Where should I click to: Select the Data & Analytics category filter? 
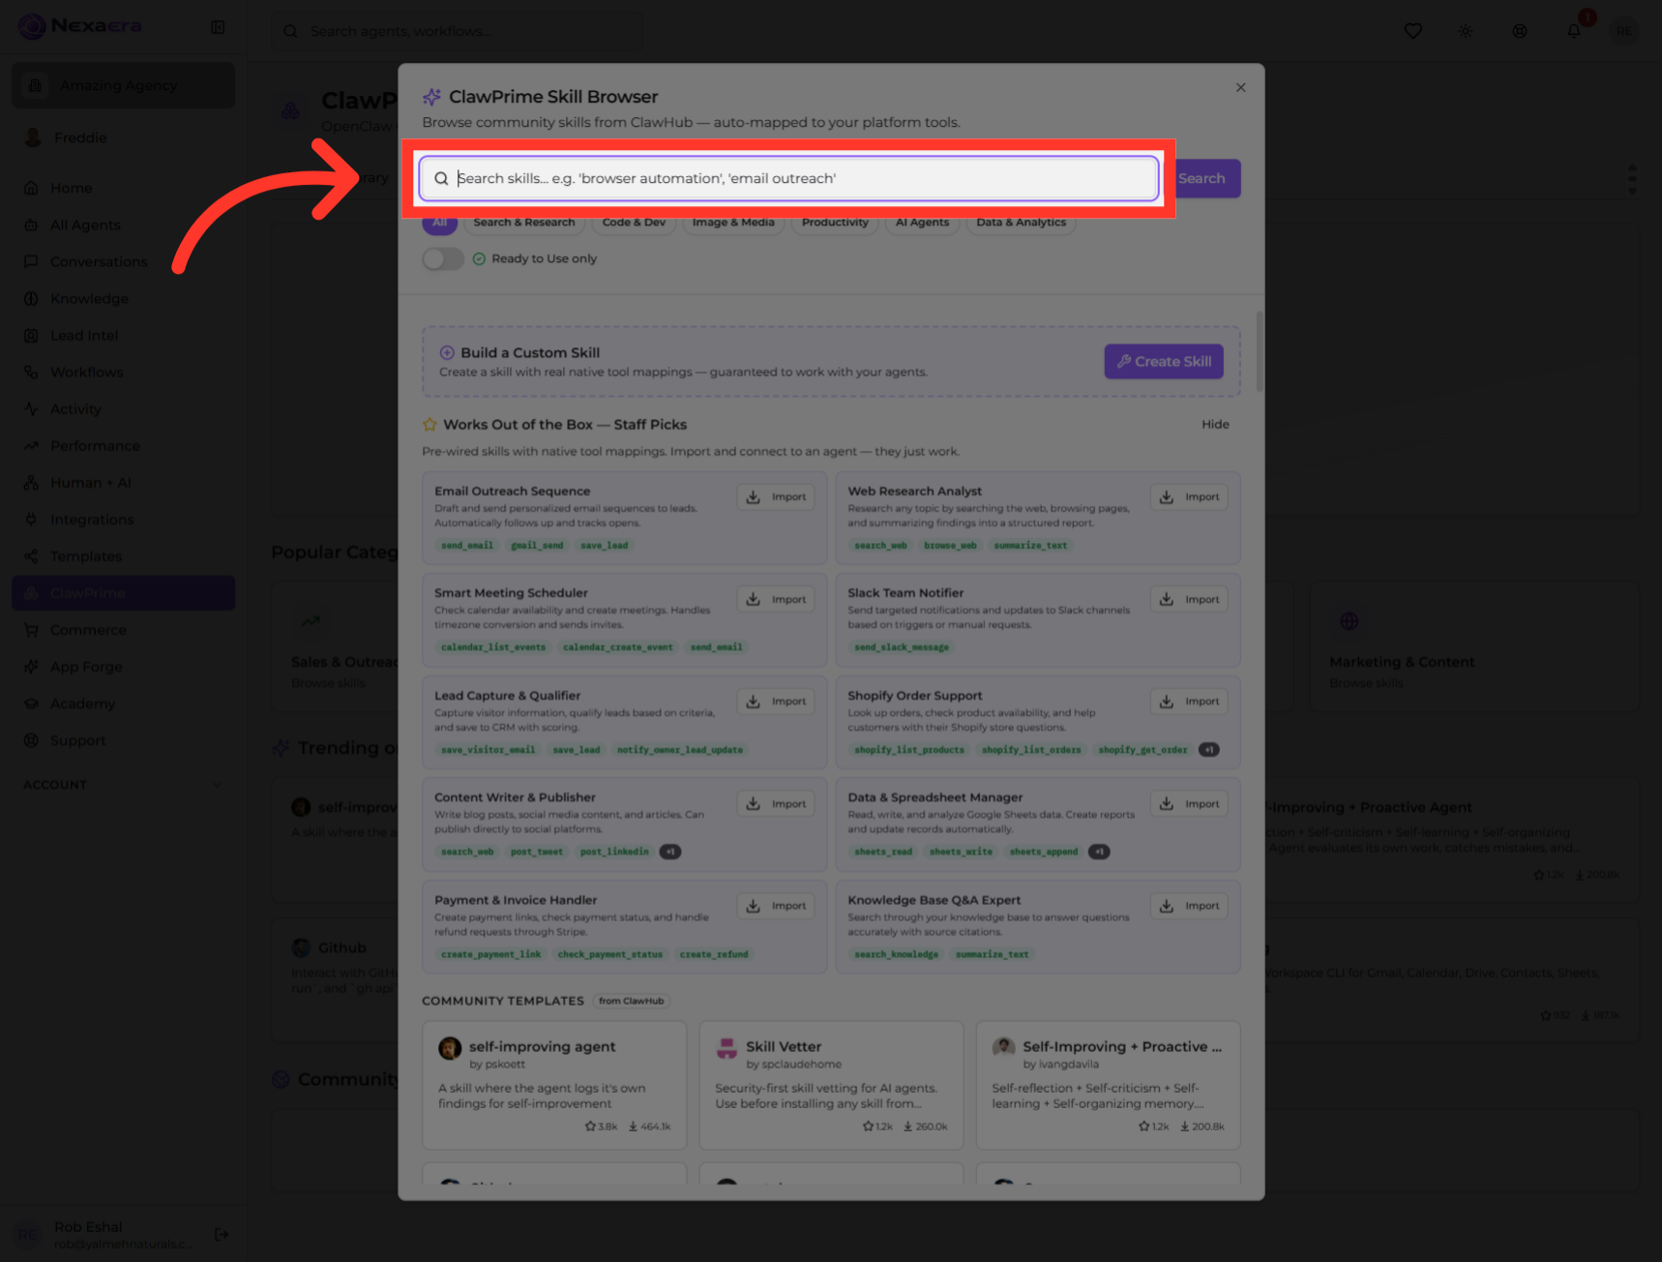coord(1021,223)
